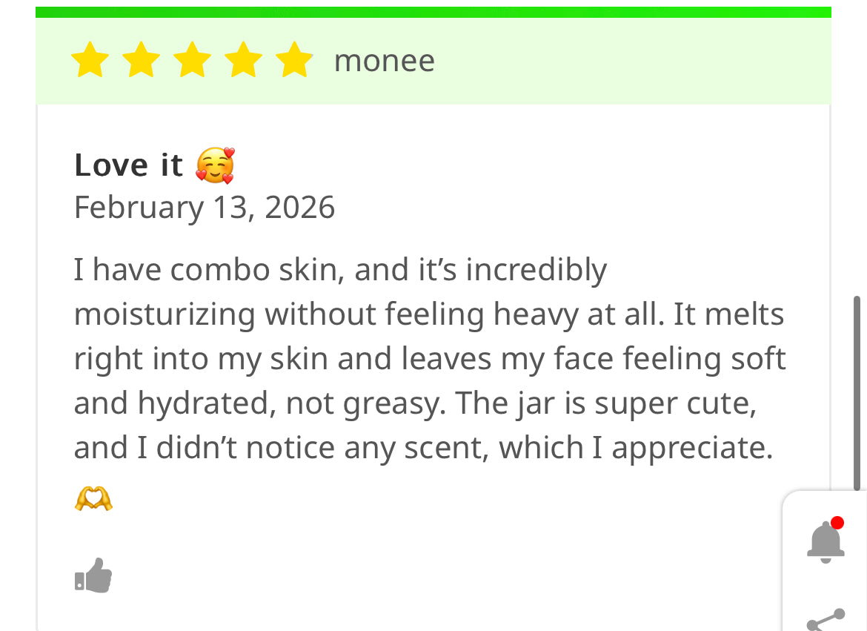867x631 pixels.
Task: Select the third yellow rating star
Action: (193, 60)
